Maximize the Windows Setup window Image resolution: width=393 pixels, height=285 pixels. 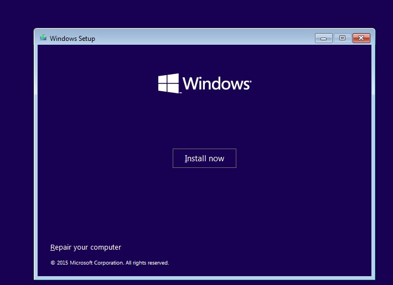coord(342,38)
